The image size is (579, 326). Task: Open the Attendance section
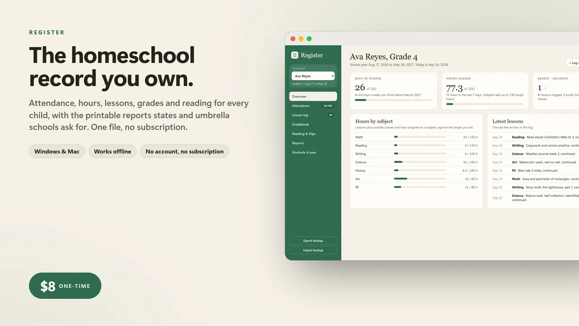[313, 105]
